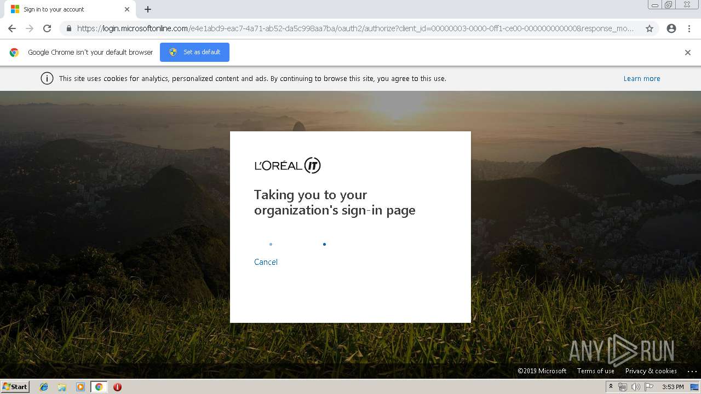
Task: Open network status icon in tray
Action: click(x=623, y=387)
